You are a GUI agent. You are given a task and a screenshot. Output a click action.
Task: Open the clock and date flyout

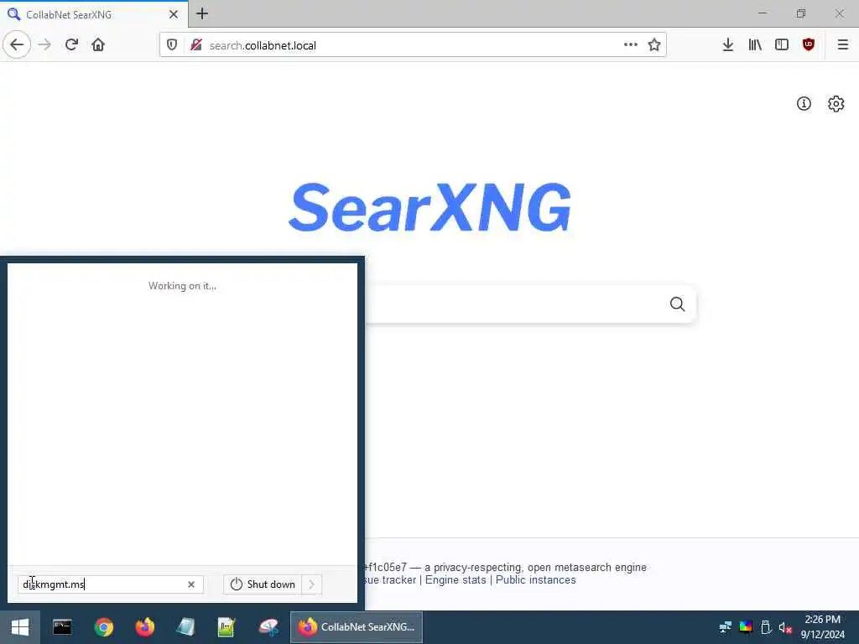click(822, 627)
